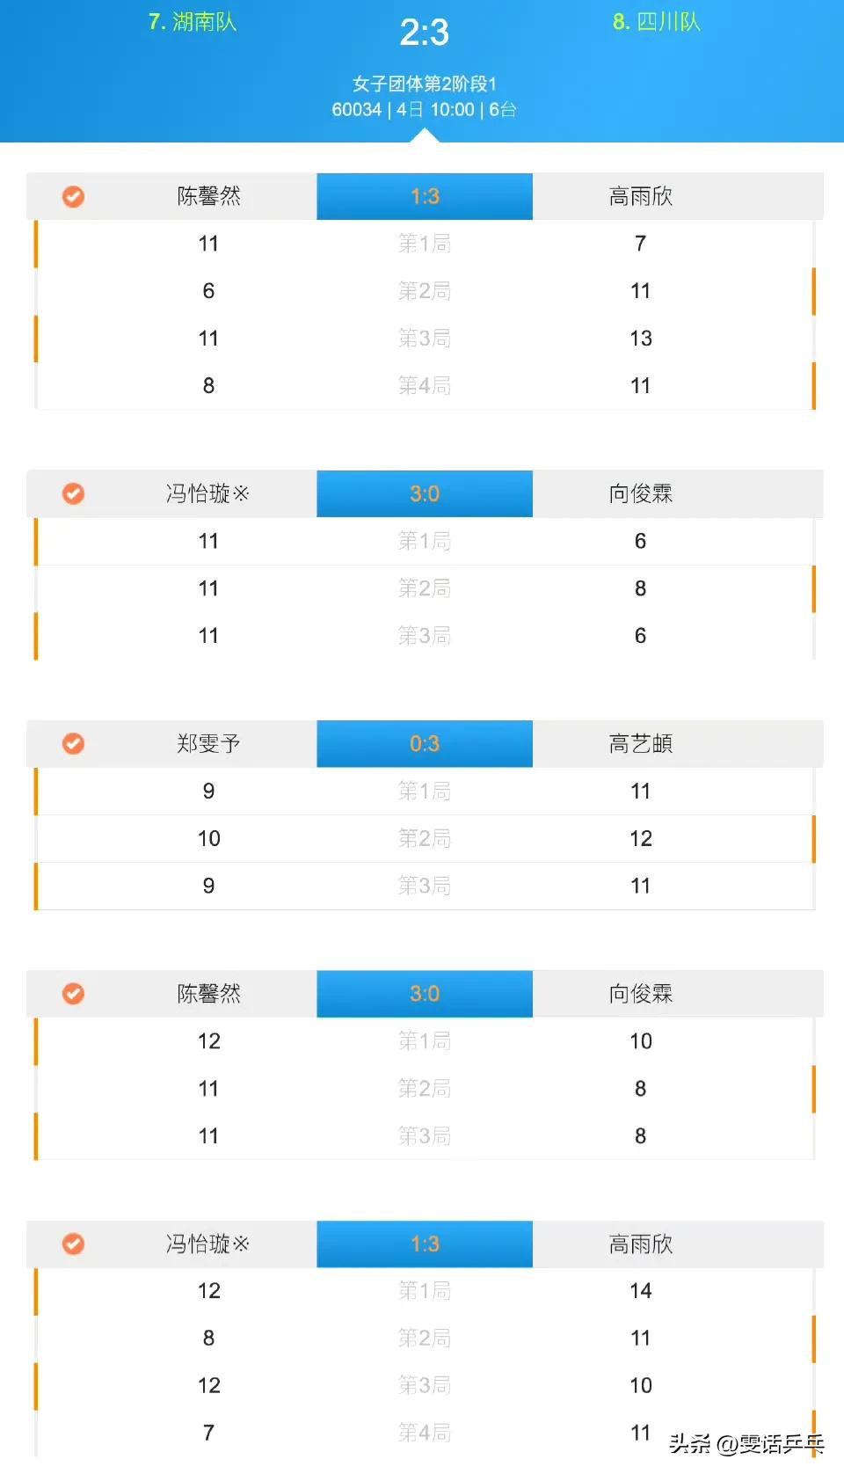844x1474 pixels.
Task: Click checkmark icon beside 冯怡璇 vs 高雨欣 match
Action: click(74, 1244)
